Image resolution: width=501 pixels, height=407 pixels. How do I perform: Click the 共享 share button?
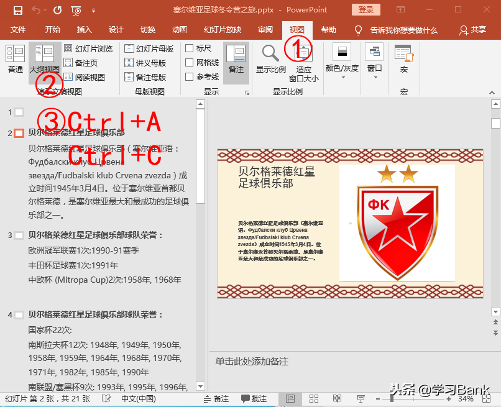[473, 30]
